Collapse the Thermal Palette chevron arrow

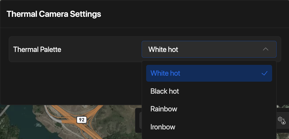265,49
